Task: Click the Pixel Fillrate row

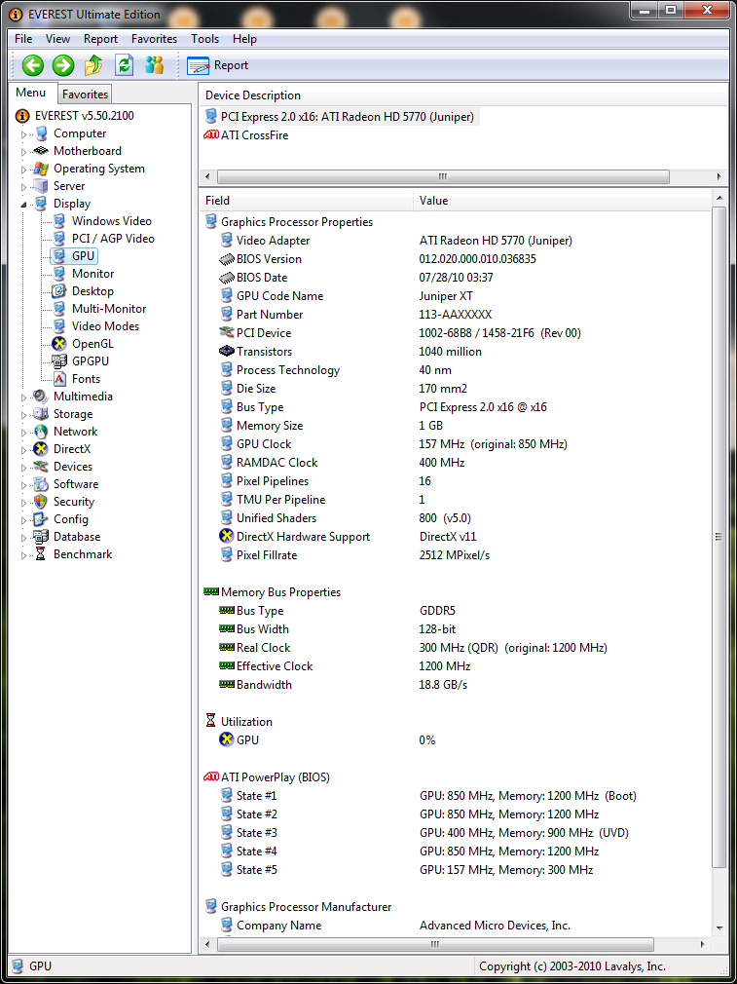Action: click(x=456, y=555)
